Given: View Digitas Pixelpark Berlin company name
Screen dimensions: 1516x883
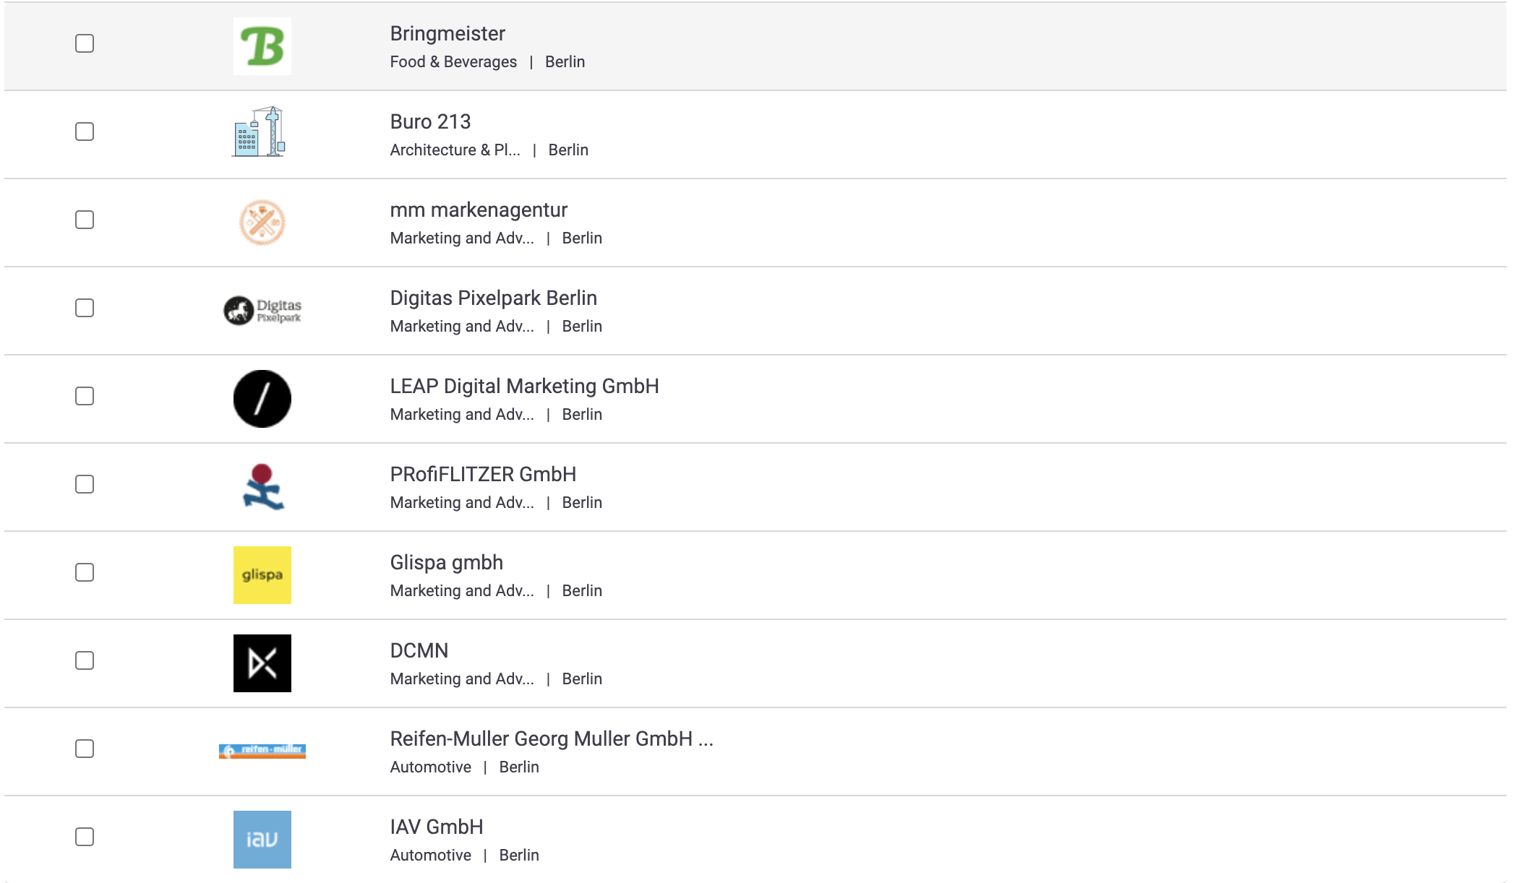Looking at the screenshot, I should 494,298.
